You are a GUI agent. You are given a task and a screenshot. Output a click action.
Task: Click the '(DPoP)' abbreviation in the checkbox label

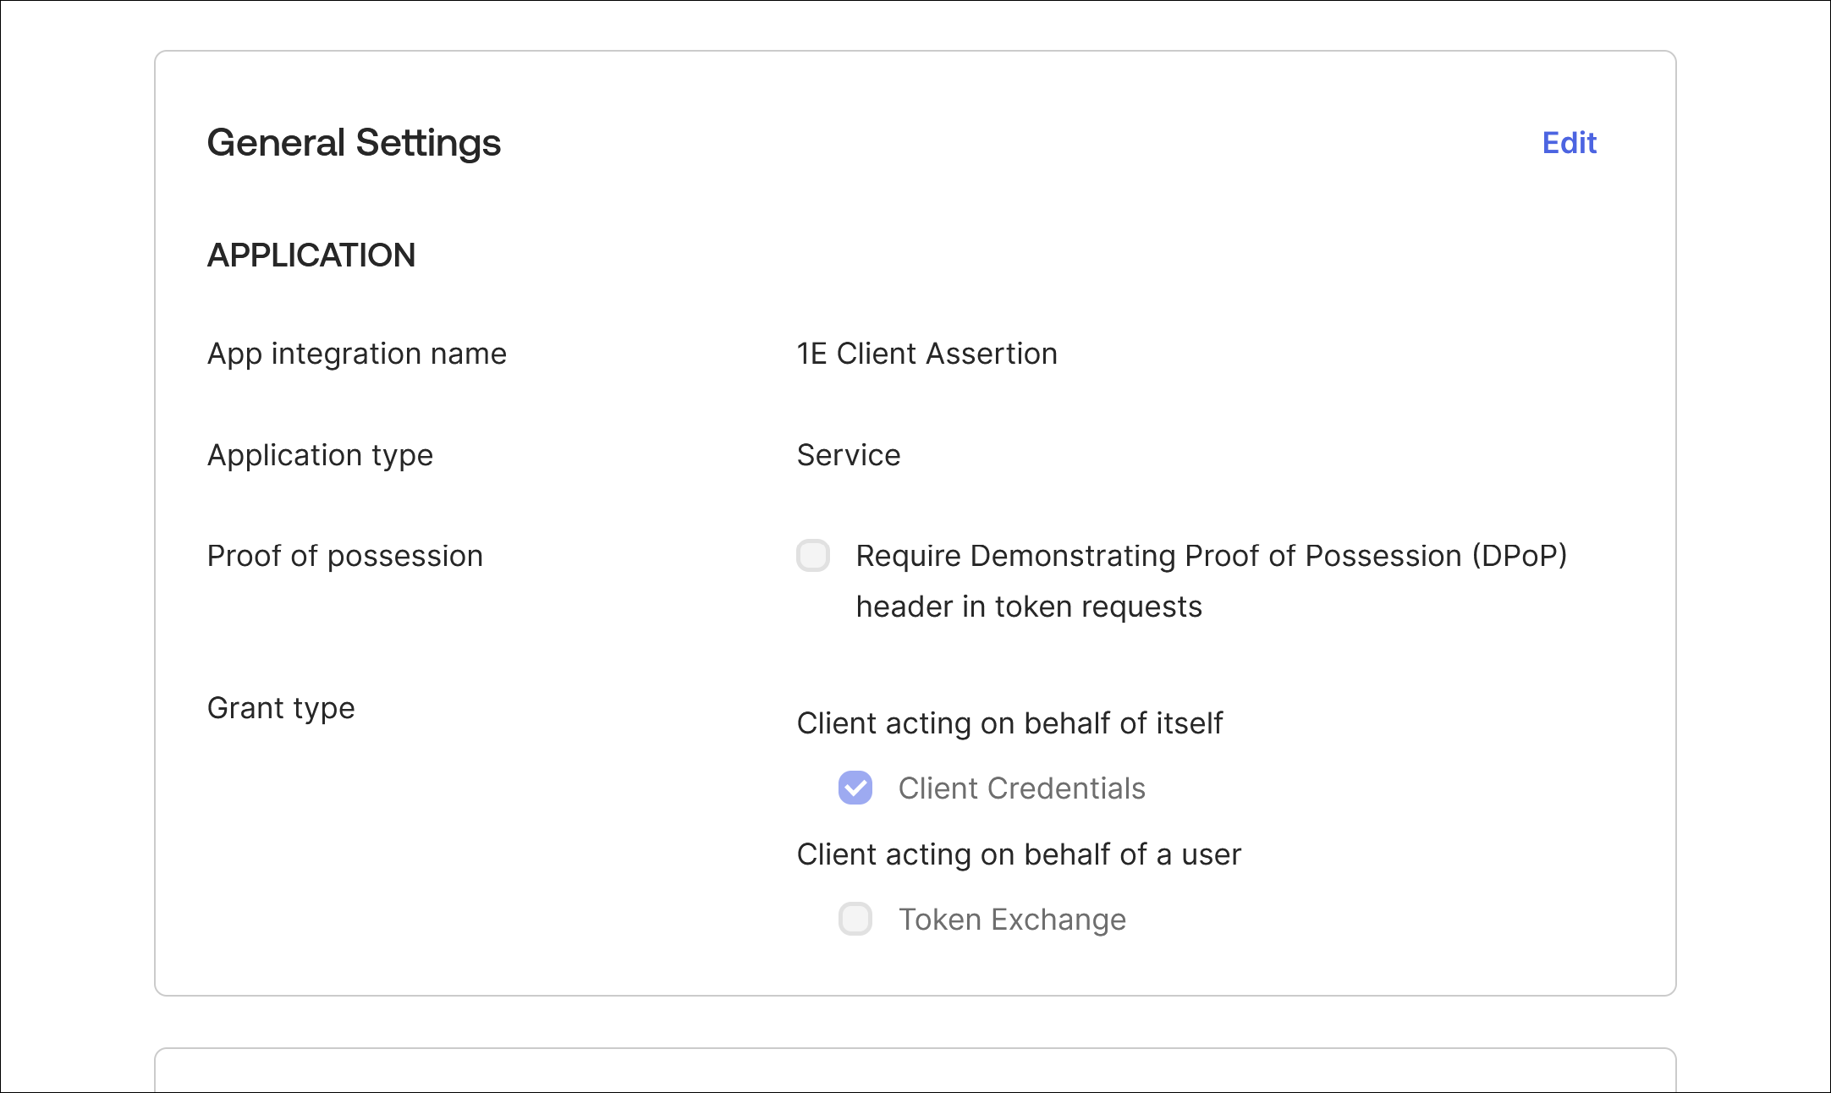pos(1520,556)
